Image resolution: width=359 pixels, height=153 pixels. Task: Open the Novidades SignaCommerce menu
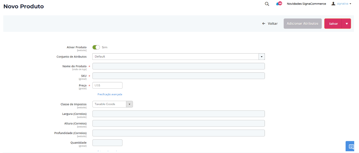[x=306, y=4]
